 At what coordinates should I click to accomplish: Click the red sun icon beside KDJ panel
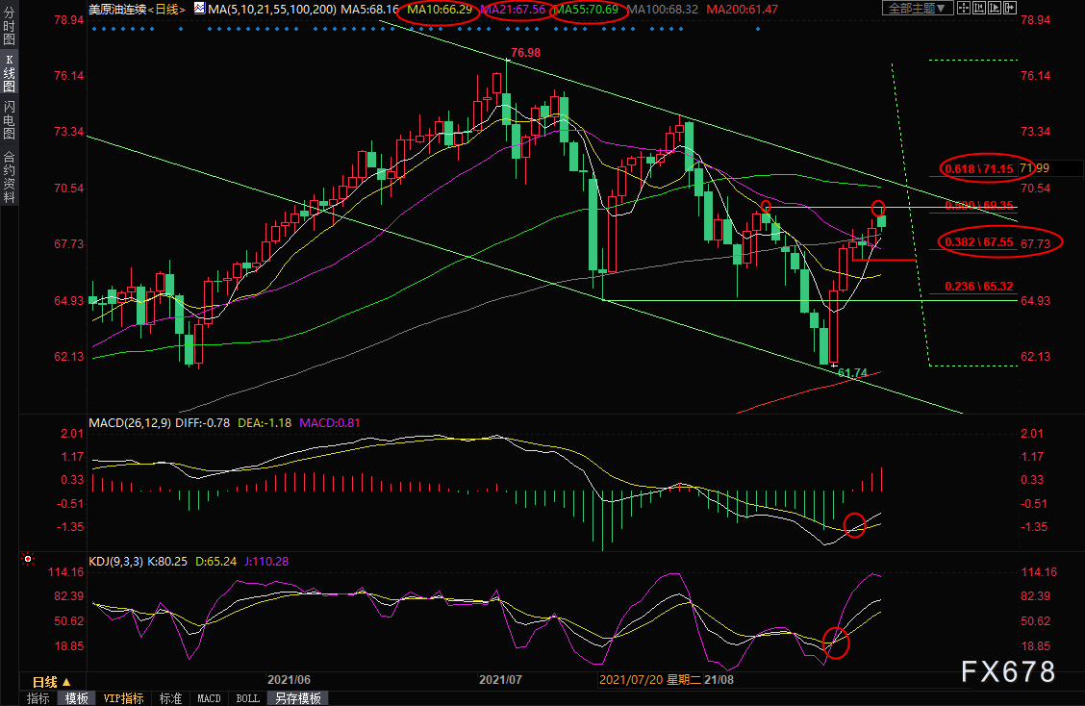tap(28, 559)
